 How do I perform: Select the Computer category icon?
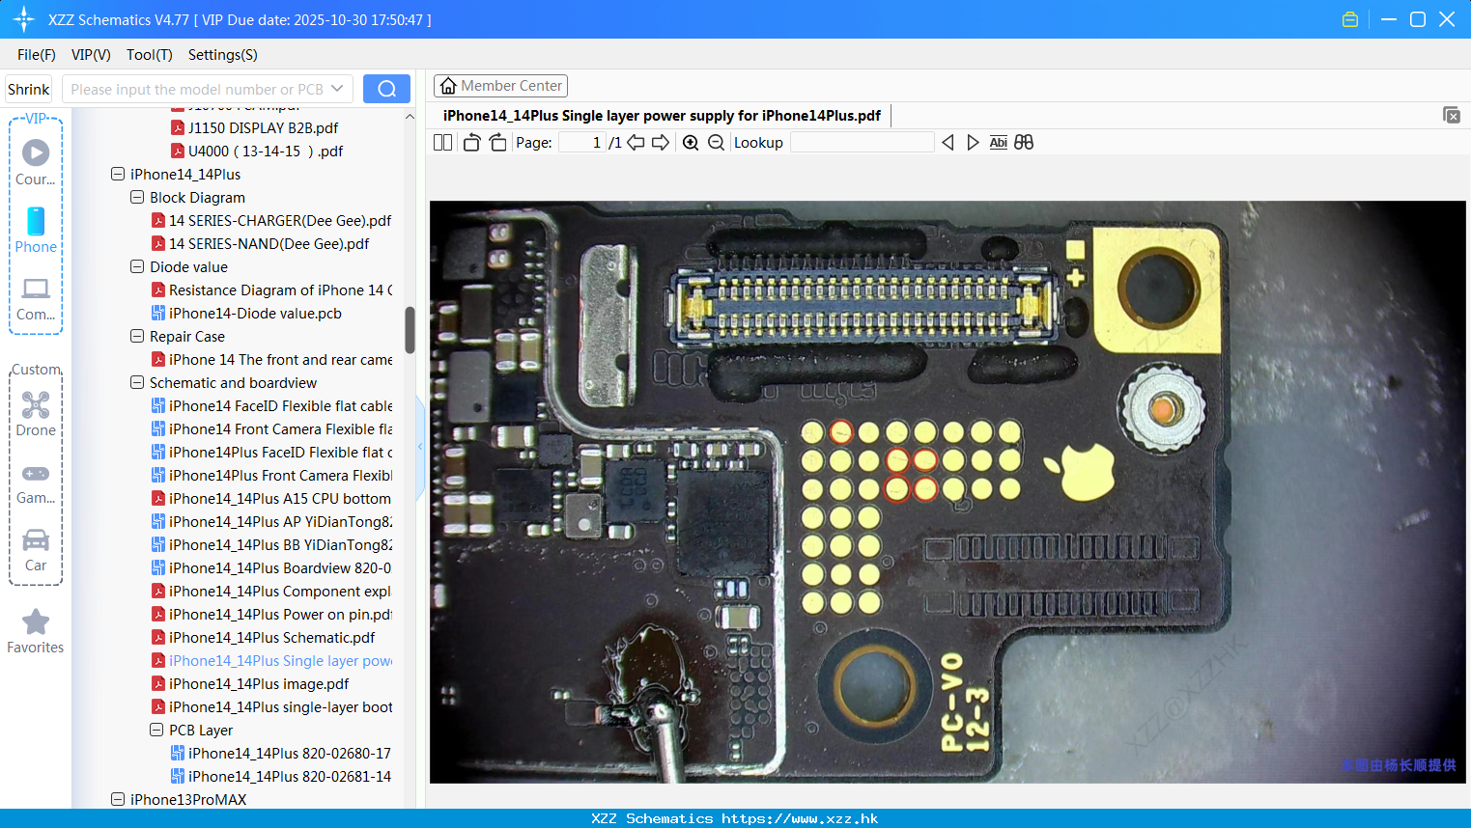(36, 298)
